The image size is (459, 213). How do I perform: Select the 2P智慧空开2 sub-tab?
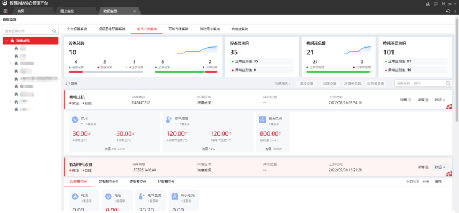(x=108, y=182)
